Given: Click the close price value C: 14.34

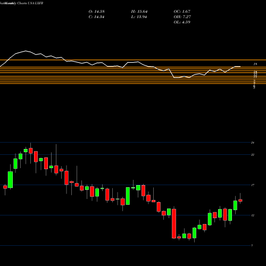Looking at the screenshot, I should (96, 17).
